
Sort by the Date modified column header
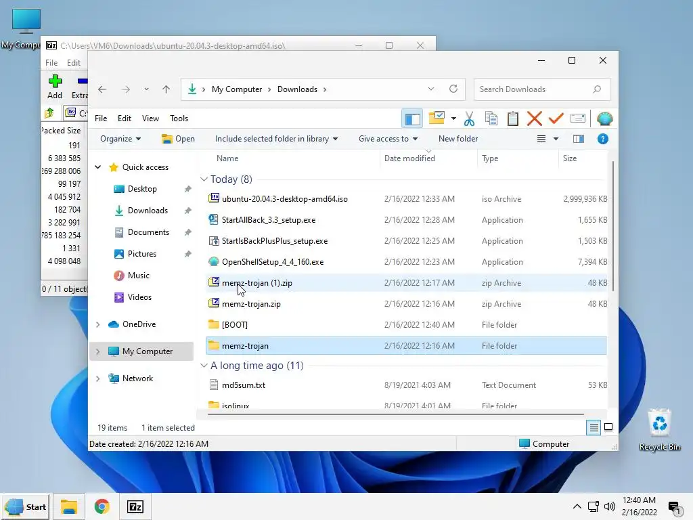[x=409, y=158]
